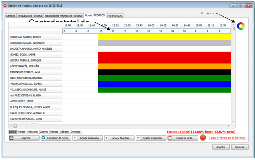Click the plus icon on Añadir MANUAL
This screenshot has height=160, width=255.
coord(107,138)
